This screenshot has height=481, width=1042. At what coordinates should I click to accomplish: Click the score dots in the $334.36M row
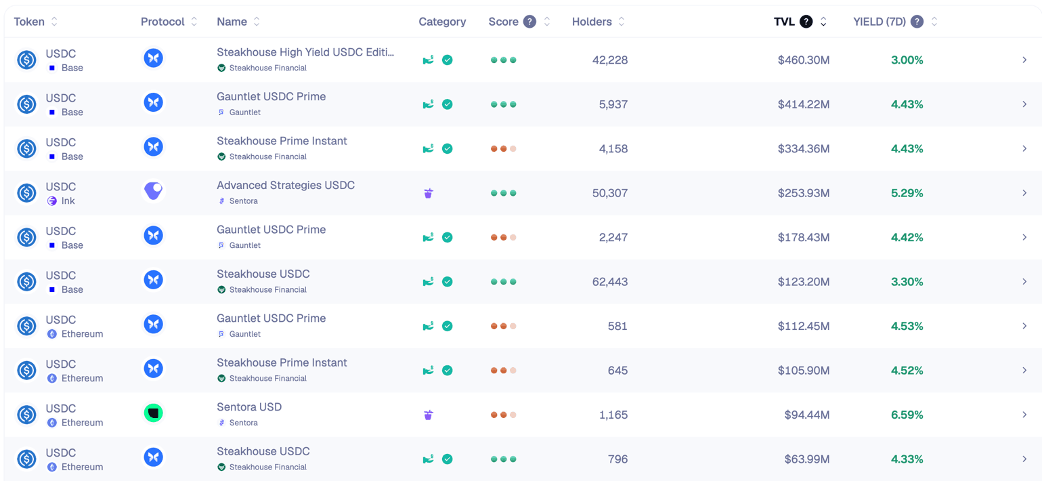(x=503, y=148)
